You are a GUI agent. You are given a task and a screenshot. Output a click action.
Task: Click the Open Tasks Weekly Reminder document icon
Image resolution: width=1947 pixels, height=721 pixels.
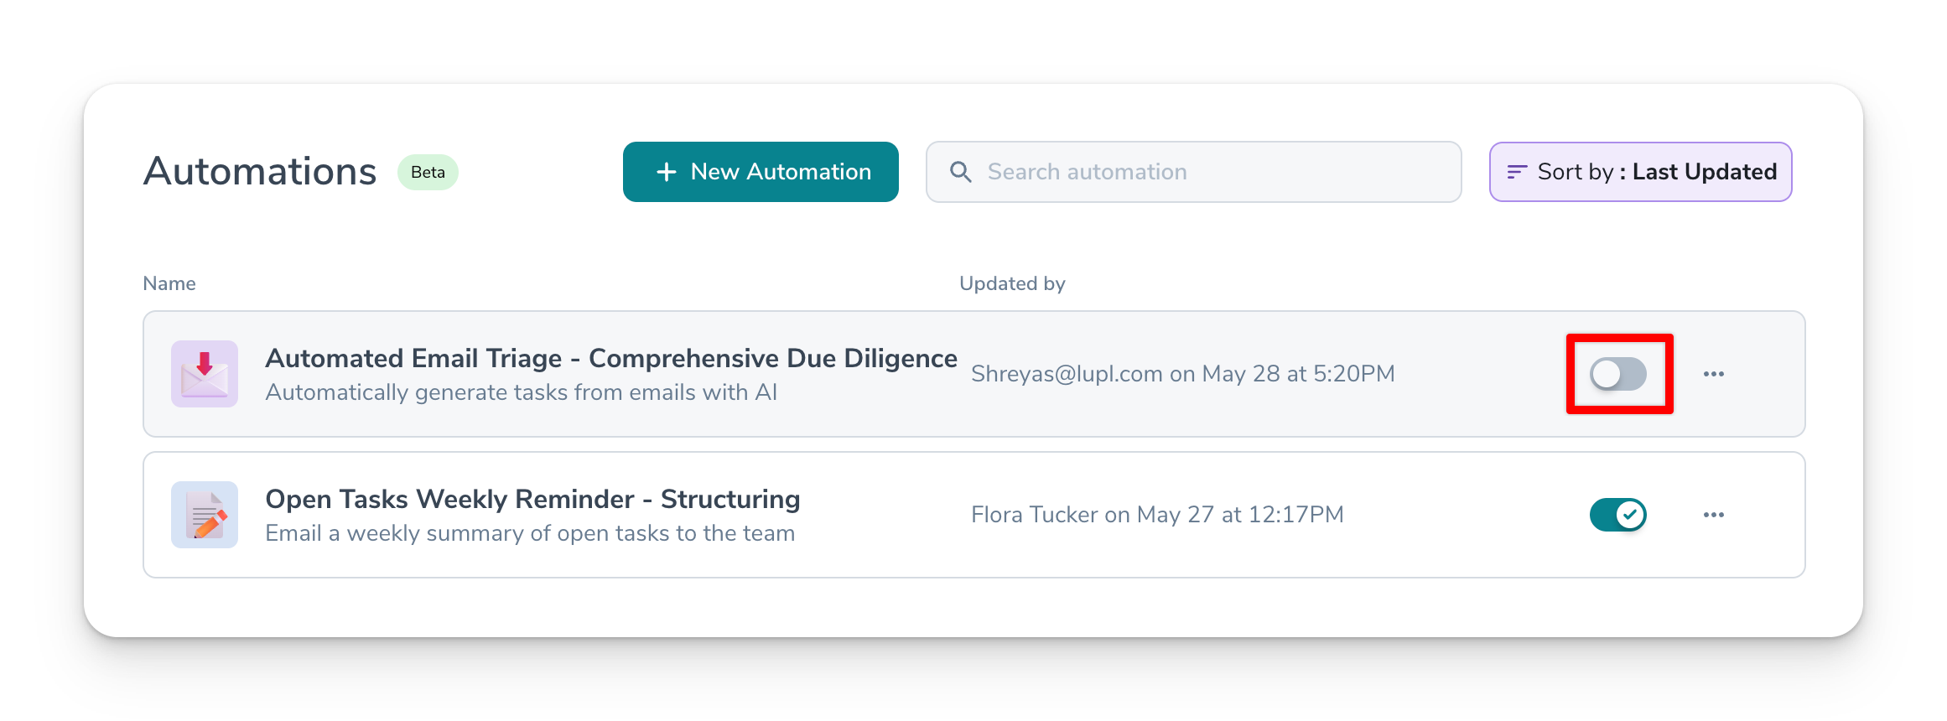coord(205,515)
